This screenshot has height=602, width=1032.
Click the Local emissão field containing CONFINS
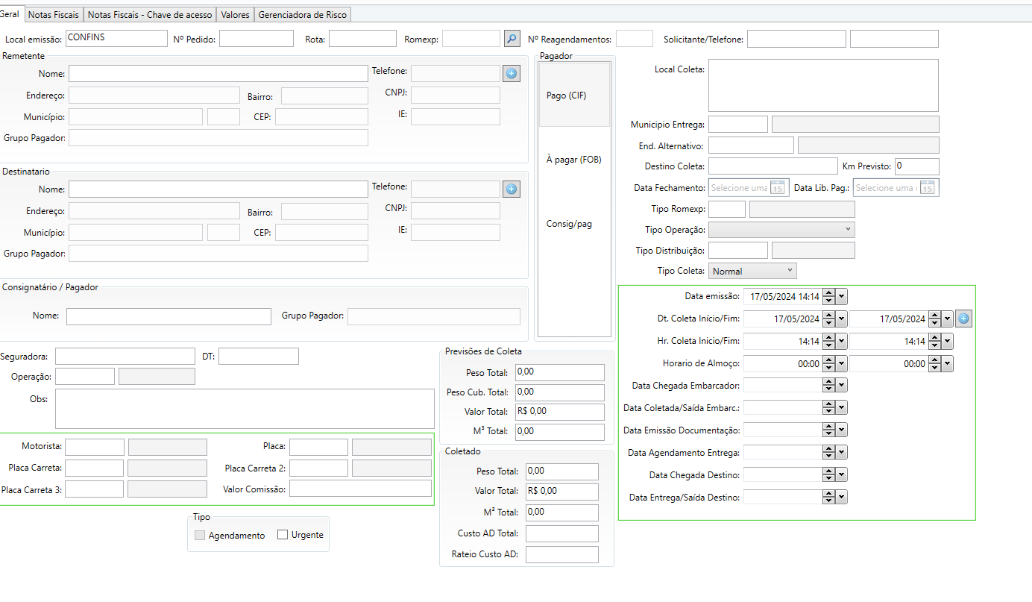116,39
